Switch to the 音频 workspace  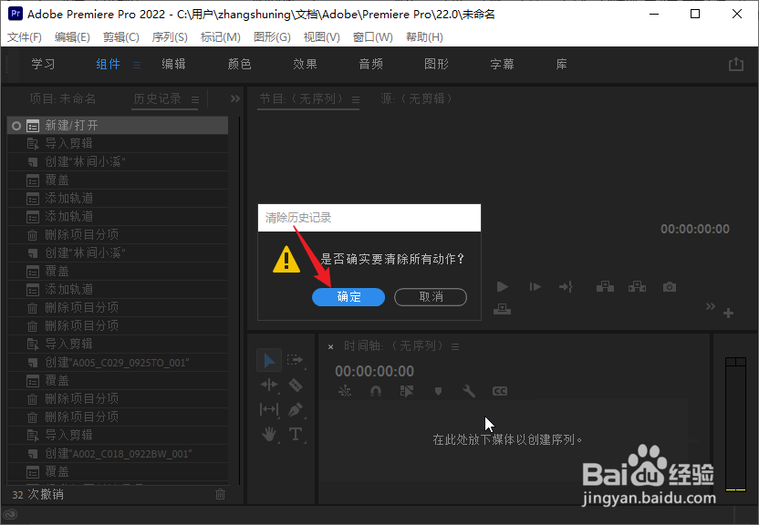pyautogui.click(x=370, y=64)
